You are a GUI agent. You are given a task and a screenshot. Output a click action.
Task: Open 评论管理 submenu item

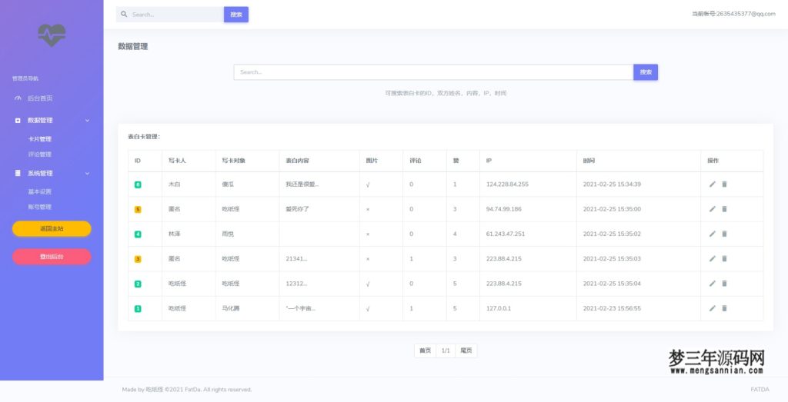point(40,154)
